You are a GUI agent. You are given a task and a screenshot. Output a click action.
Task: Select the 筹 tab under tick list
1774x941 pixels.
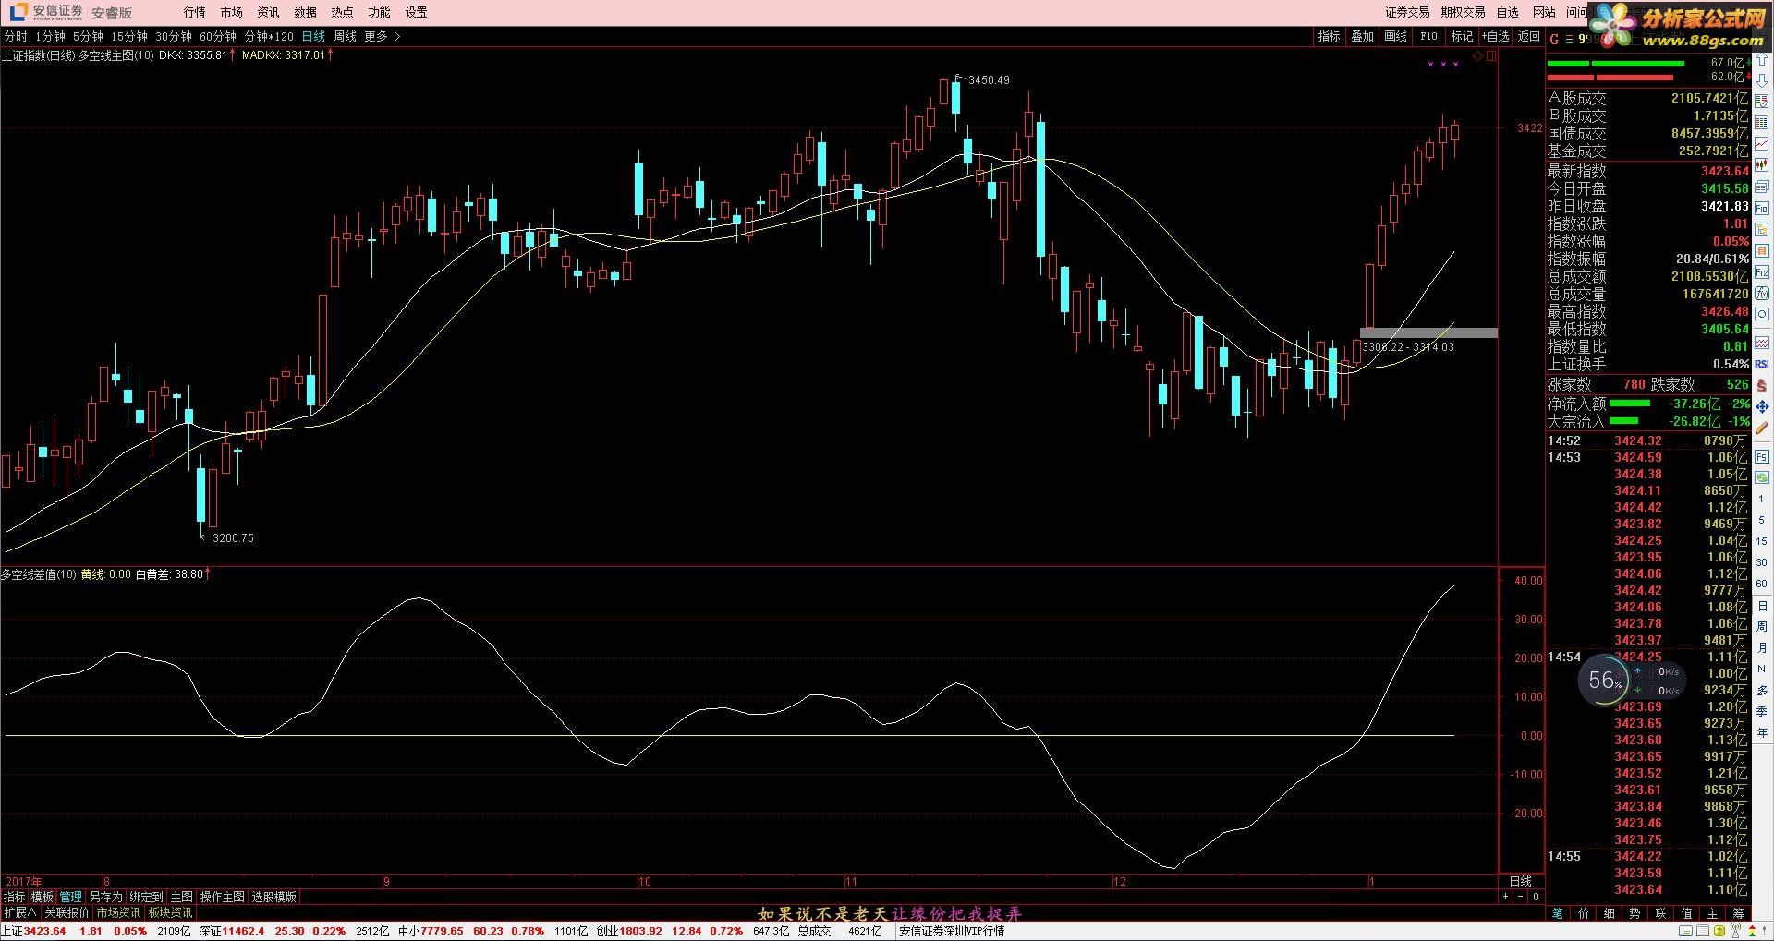pyautogui.click(x=1738, y=912)
